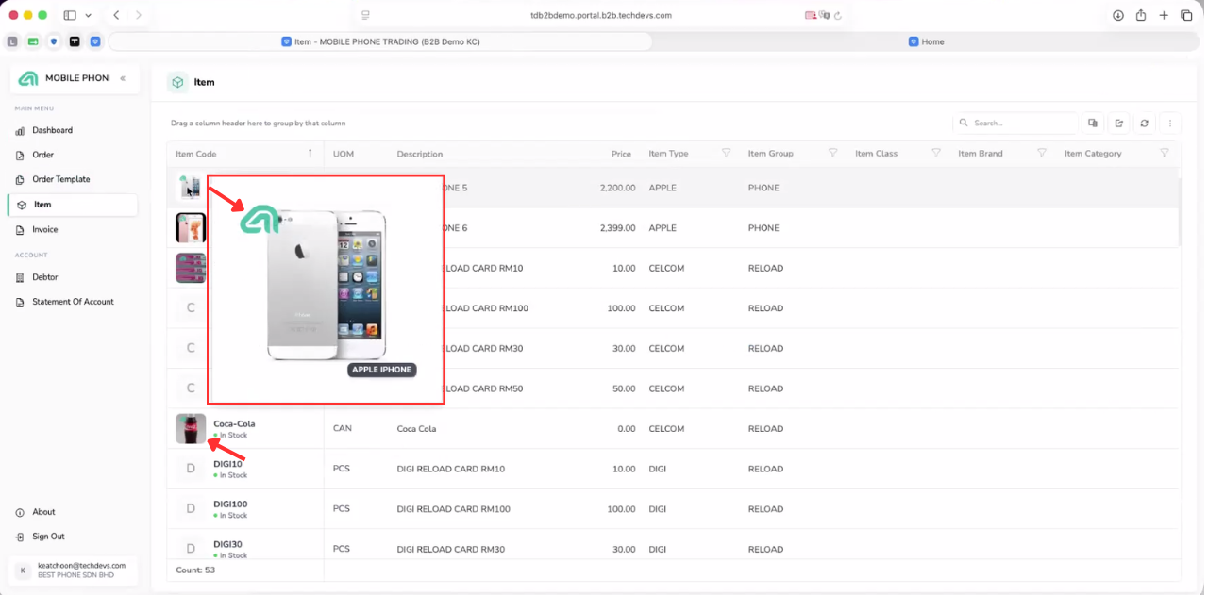Image resolution: width=1208 pixels, height=595 pixels.
Task: Select the DIGI10 item code
Action: (x=227, y=464)
